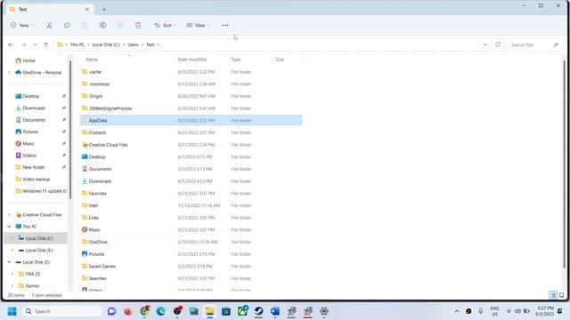Click the taskbar Search box
This screenshot has width=570, height=320.
tap(62, 311)
